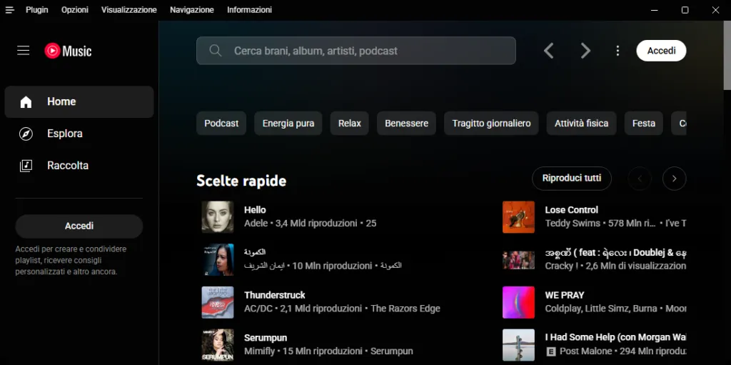Select Home in the sidebar
731x365 pixels.
(x=79, y=101)
